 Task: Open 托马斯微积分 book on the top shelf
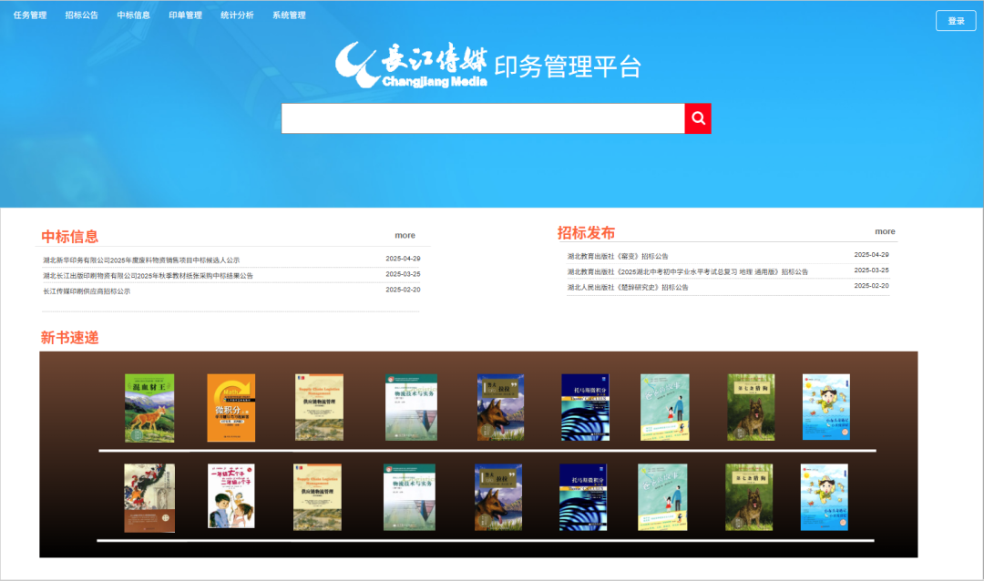585,407
